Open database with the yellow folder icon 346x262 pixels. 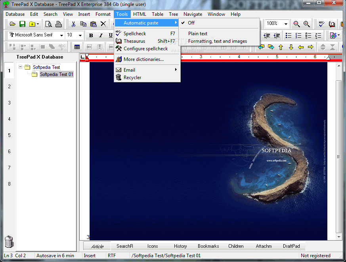pos(13,24)
